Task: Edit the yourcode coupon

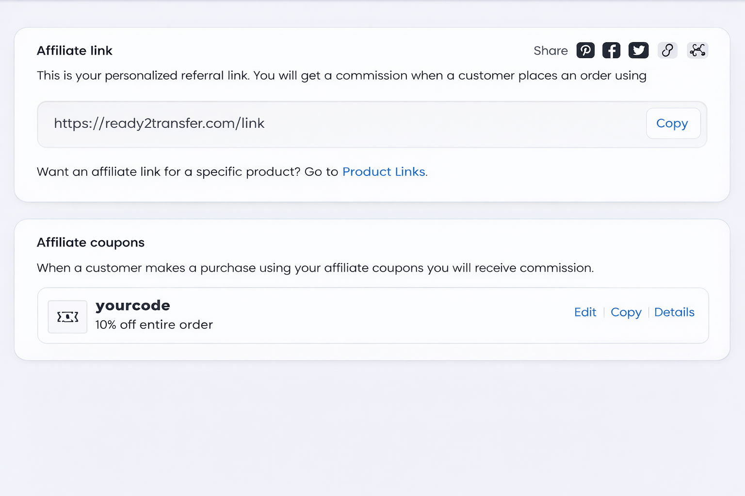Action: (x=585, y=312)
